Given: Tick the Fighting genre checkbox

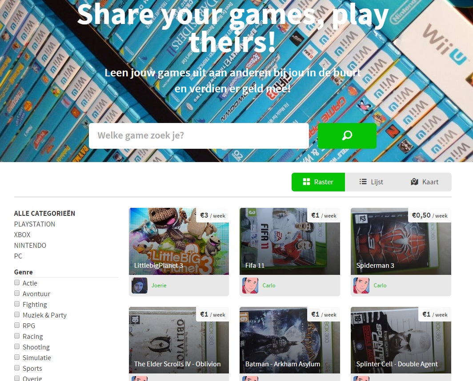Looking at the screenshot, I should tap(17, 304).
